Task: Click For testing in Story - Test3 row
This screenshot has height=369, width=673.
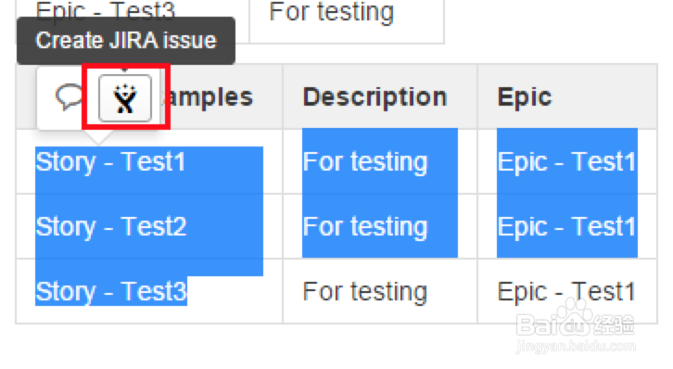Action: pos(365,292)
